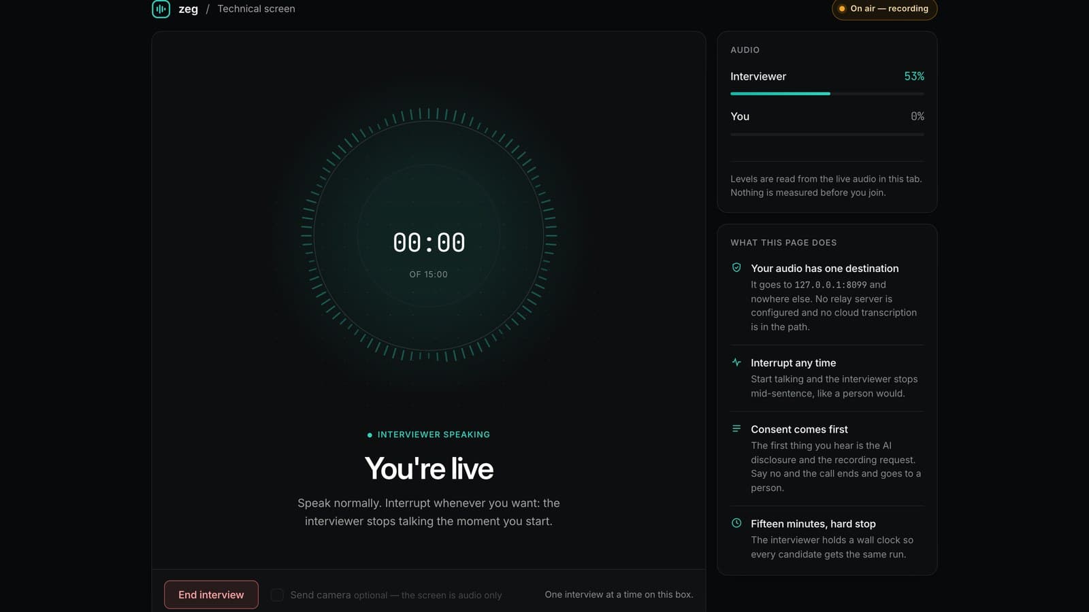Click the Consent comes first title
The image size is (1089, 612).
pyautogui.click(x=799, y=430)
